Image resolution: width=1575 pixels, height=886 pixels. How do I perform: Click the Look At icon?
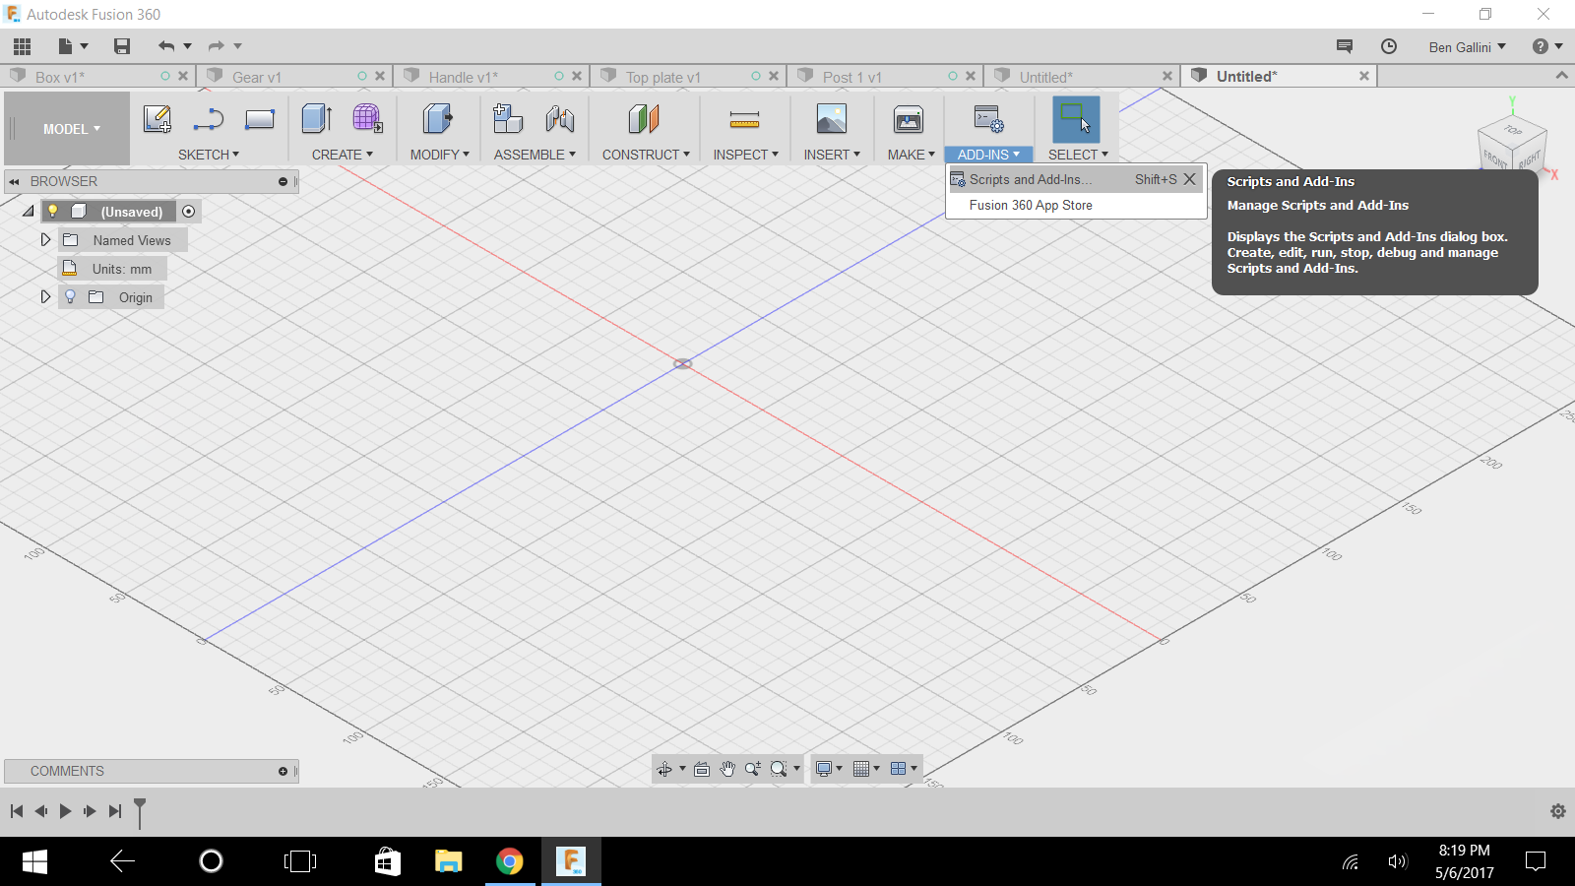[702, 769]
